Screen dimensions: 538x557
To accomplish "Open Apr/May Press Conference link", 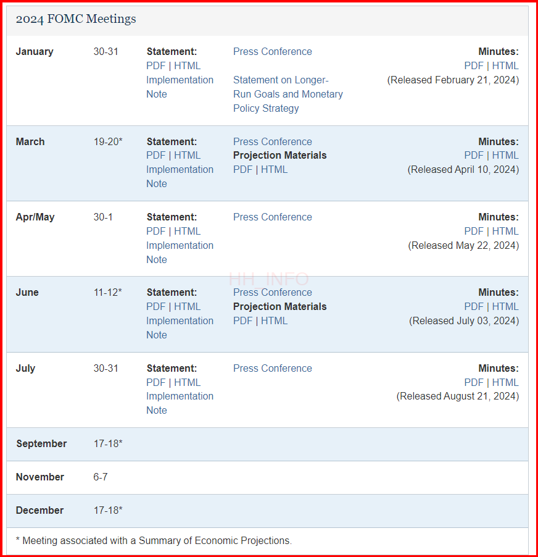I will (x=272, y=217).
